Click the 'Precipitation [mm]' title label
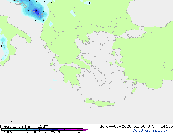The width and height of the screenshot is (173, 133). click(x=18, y=126)
